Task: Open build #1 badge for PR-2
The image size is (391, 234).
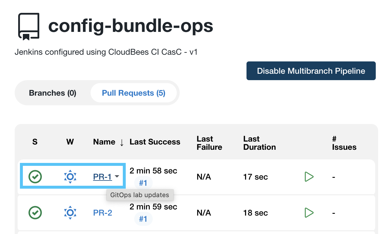Action: point(143,219)
